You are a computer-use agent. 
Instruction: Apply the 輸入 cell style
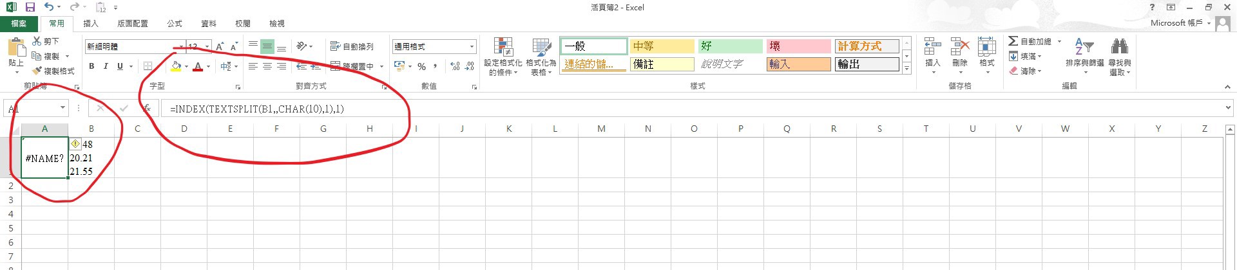click(798, 64)
